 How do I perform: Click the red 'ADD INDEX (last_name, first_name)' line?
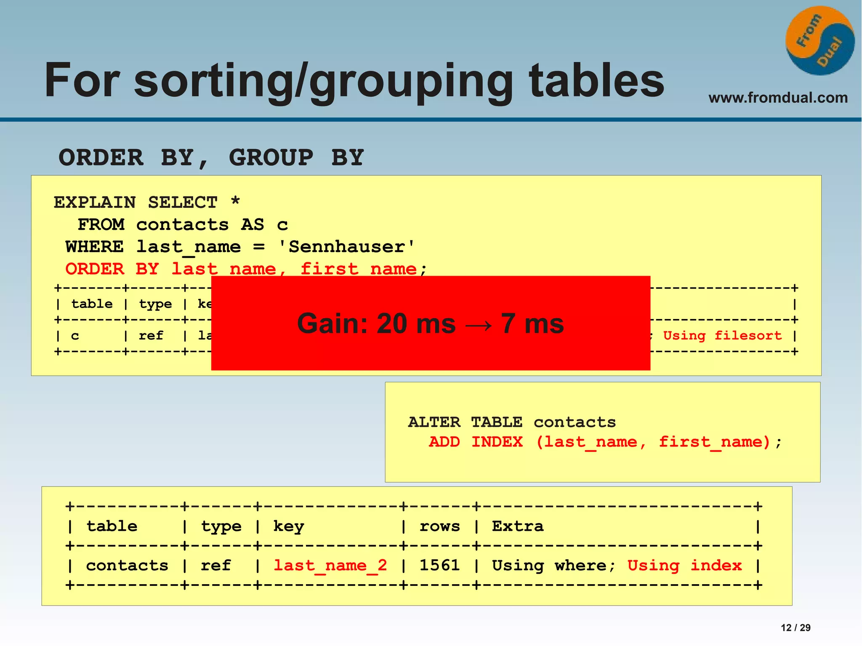click(x=605, y=442)
